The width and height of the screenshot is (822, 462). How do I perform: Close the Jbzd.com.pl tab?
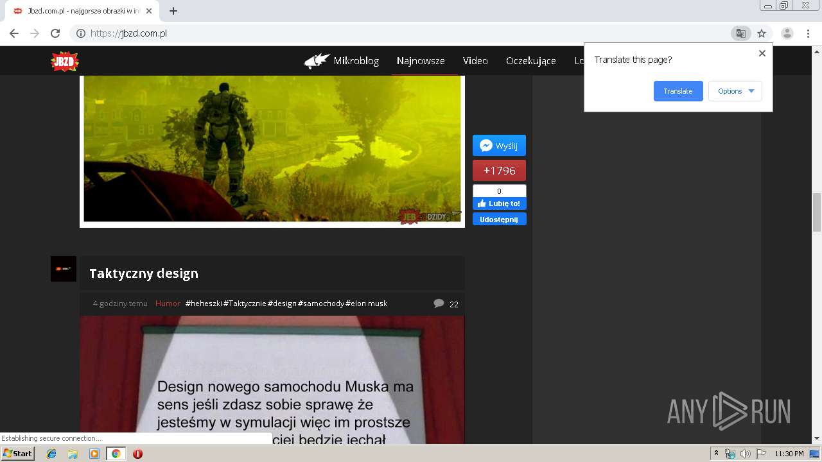click(x=149, y=11)
